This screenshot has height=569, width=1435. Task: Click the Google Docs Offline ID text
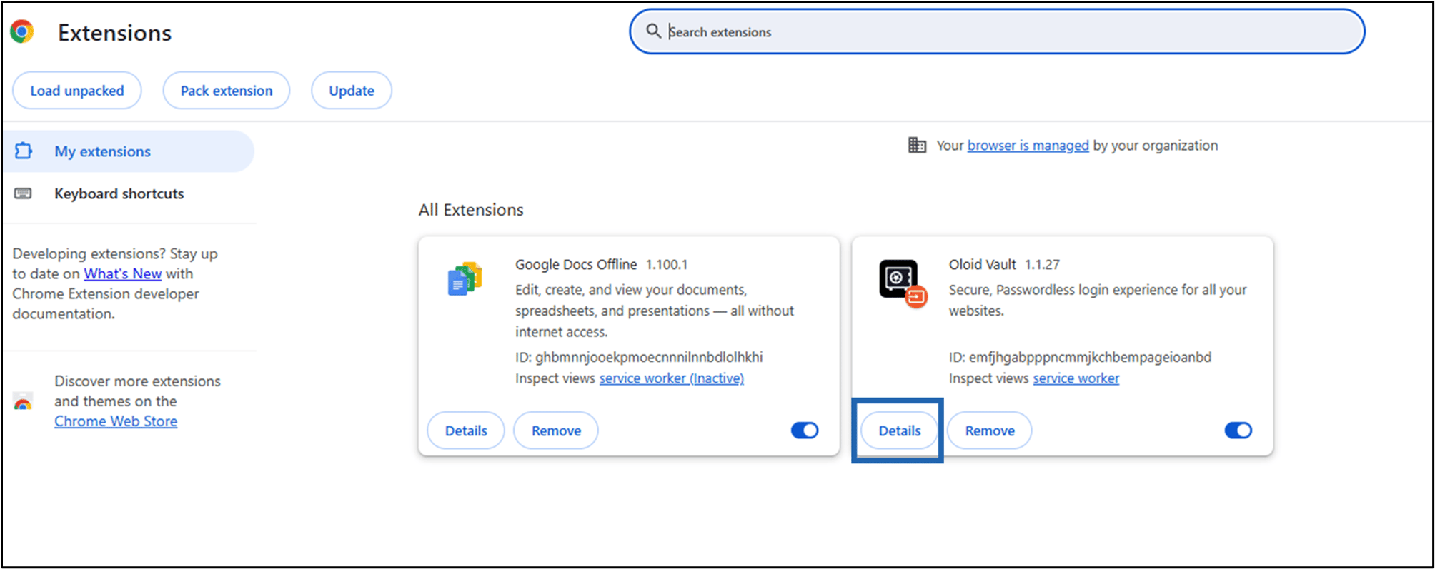pos(639,357)
